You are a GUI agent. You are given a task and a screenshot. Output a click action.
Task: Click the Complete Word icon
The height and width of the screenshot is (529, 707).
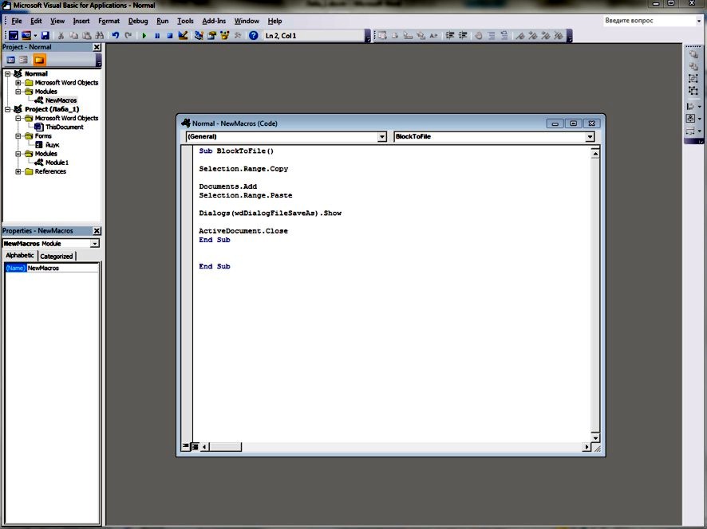[x=434, y=35]
